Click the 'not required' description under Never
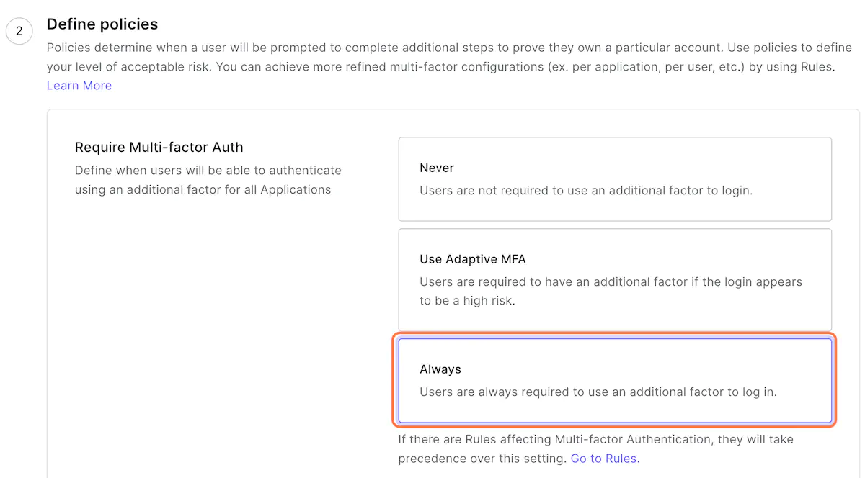Screen dimensions: 865x478 (586, 191)
